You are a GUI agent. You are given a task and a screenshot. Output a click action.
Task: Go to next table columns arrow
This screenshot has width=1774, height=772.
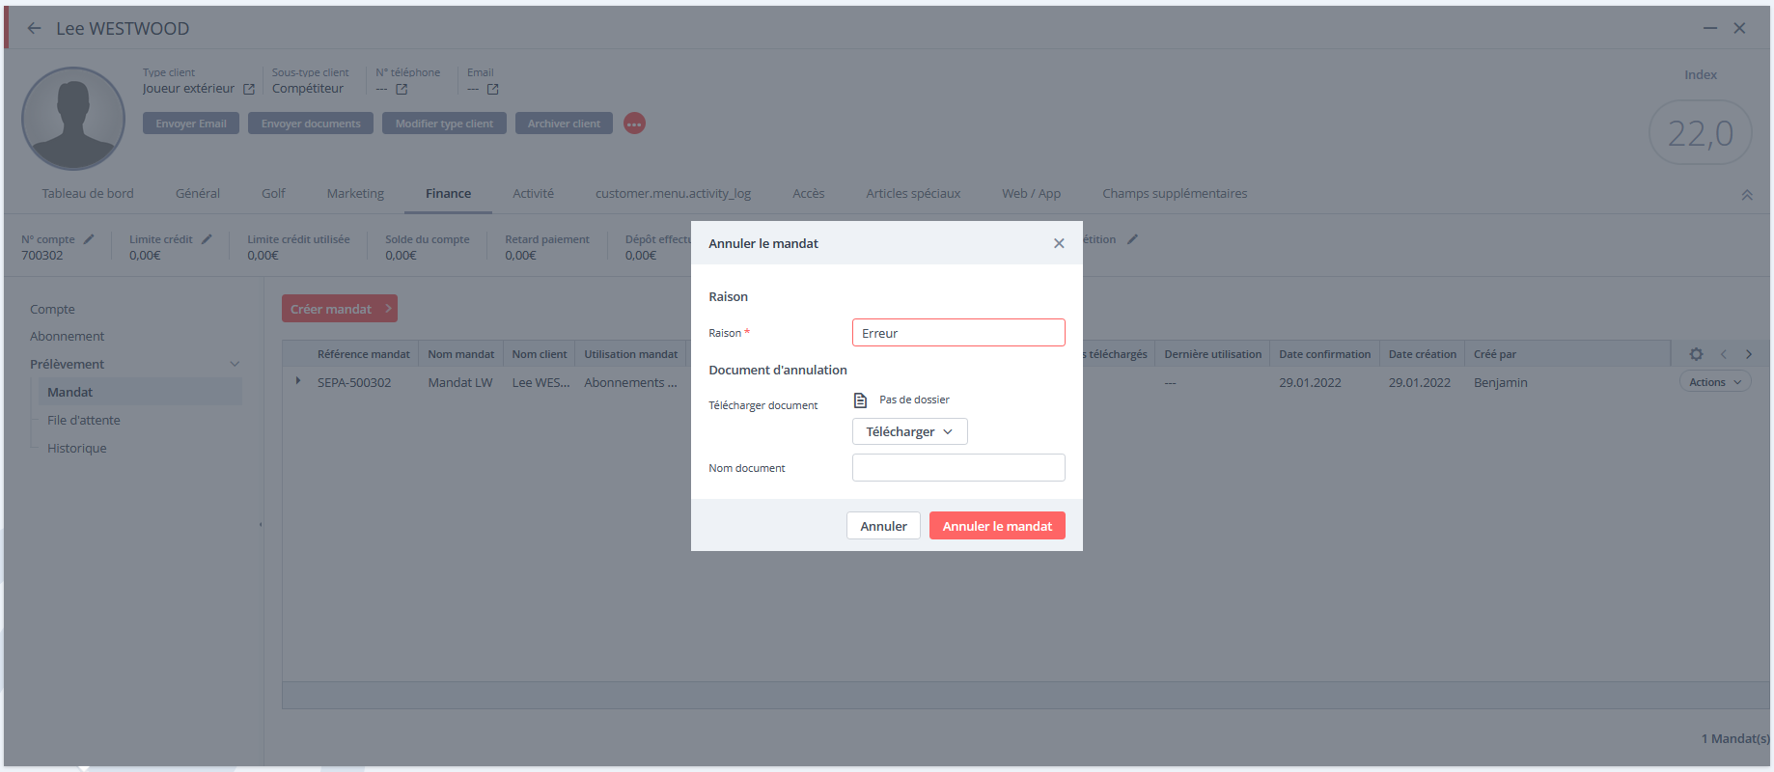[1749, 354]
